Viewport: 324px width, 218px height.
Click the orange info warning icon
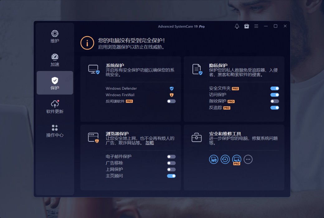pyautogui.click(x=87, y=43)
